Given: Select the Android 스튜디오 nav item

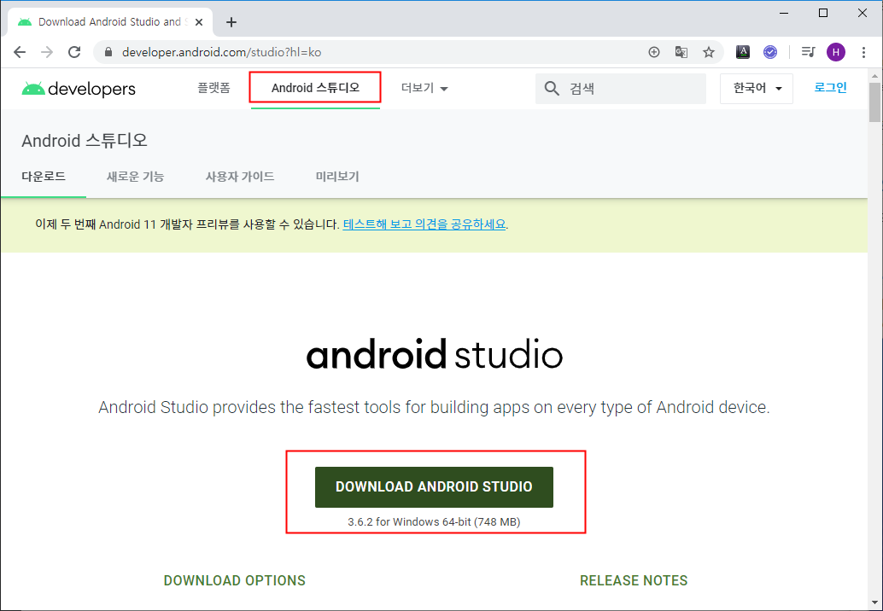Looking at the screenshot, I should 315,88.
